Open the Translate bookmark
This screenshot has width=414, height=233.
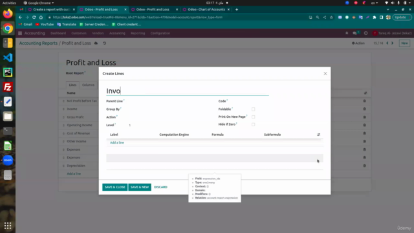67,25
